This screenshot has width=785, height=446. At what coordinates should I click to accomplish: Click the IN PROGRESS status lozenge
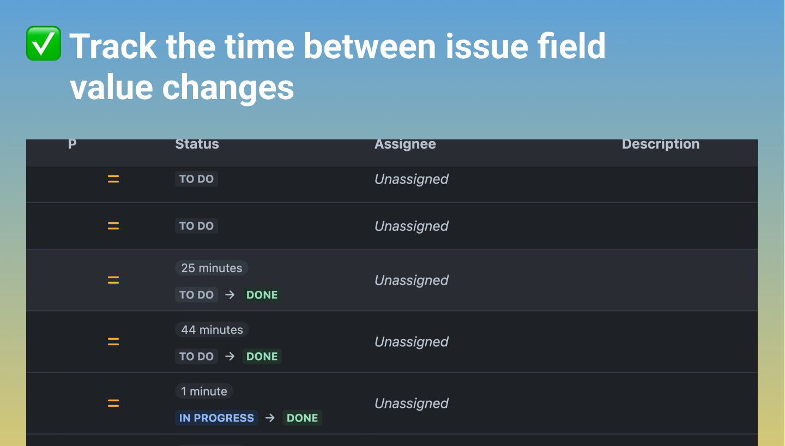point(216,418)
